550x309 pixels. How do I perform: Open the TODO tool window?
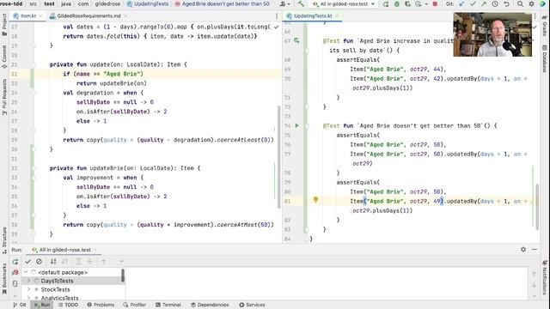pos(69,305)
